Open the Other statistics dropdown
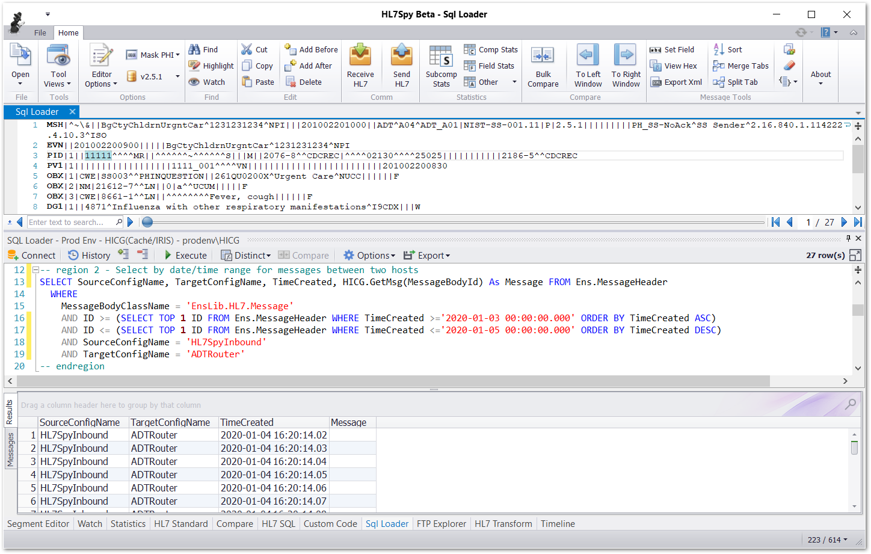 pos(490,82)
